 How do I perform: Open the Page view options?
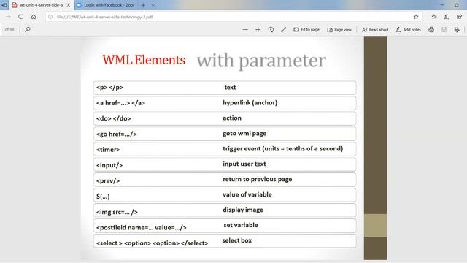[x=339, y=29]
